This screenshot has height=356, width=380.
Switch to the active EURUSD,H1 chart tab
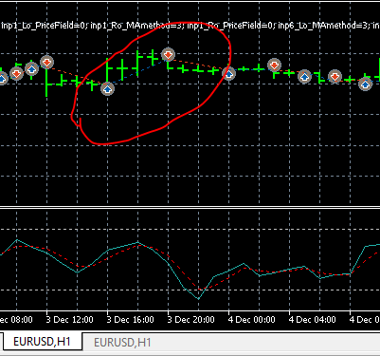(42, 342)
